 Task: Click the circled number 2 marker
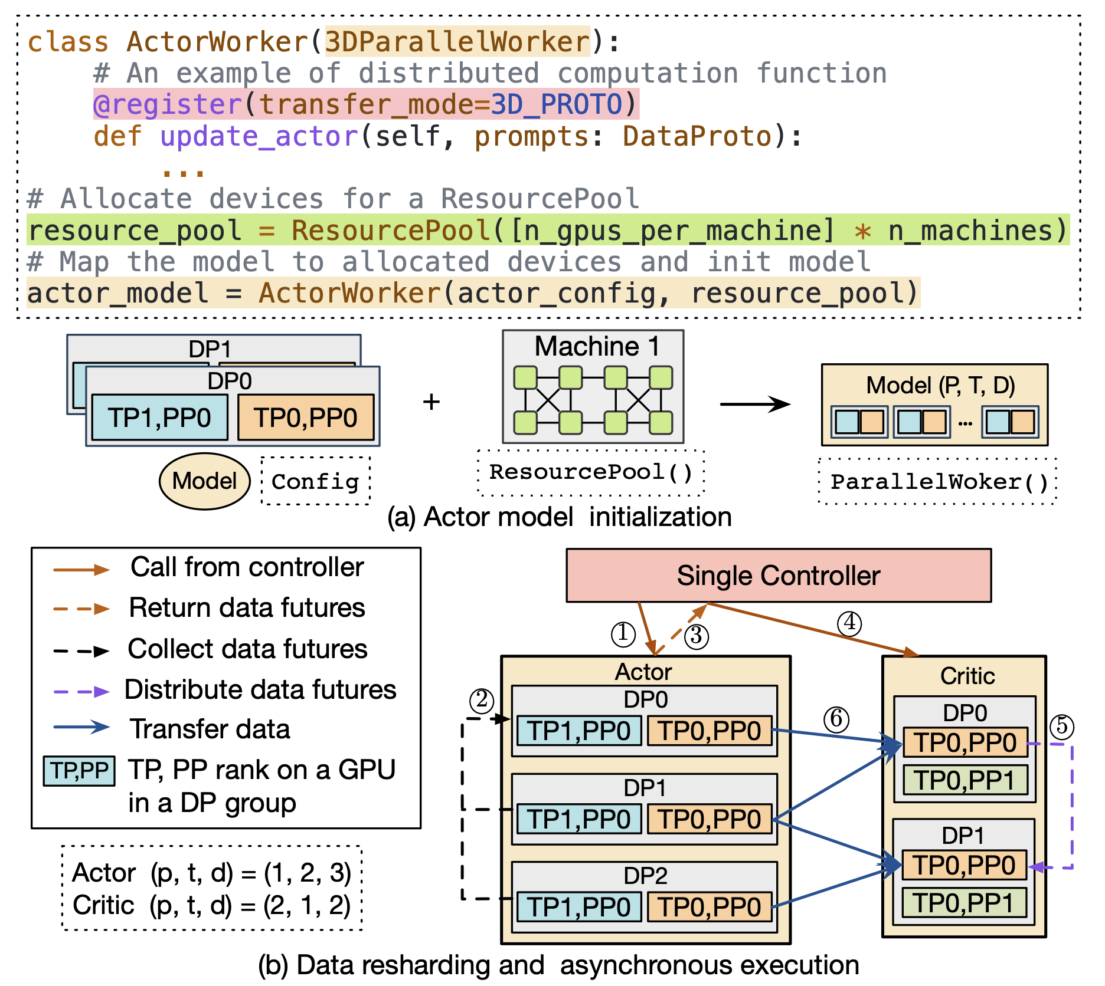482,701
